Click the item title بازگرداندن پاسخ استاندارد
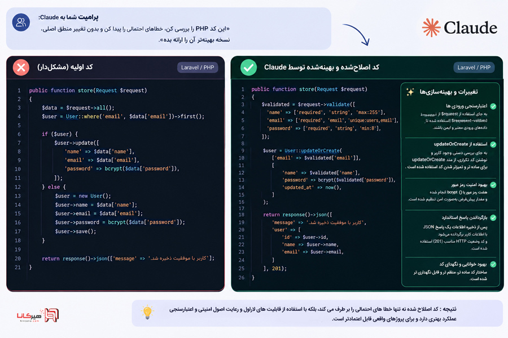Screen dimensions: 508x338 465,217
